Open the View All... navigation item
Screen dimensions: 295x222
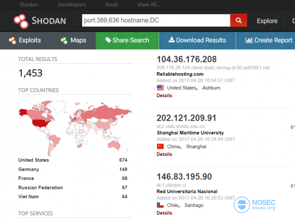(149, 4)
